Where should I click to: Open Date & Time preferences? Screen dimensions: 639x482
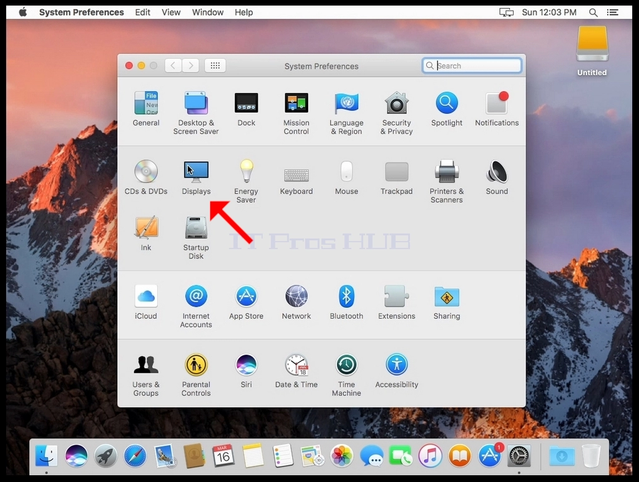tap(296, 365)
